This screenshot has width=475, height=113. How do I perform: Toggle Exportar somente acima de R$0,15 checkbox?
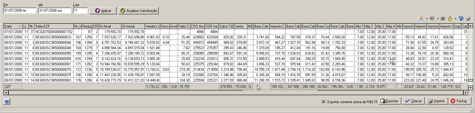[324, 102]
